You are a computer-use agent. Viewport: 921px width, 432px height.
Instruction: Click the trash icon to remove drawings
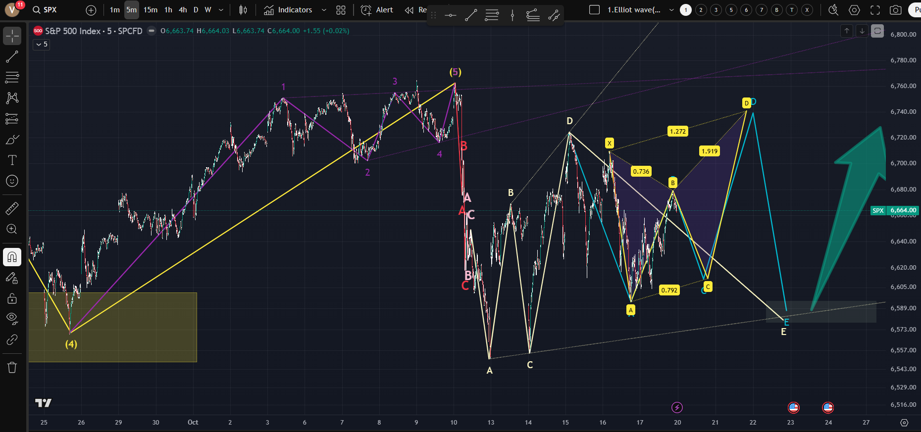pyautogui.click(x=12, y=367)
